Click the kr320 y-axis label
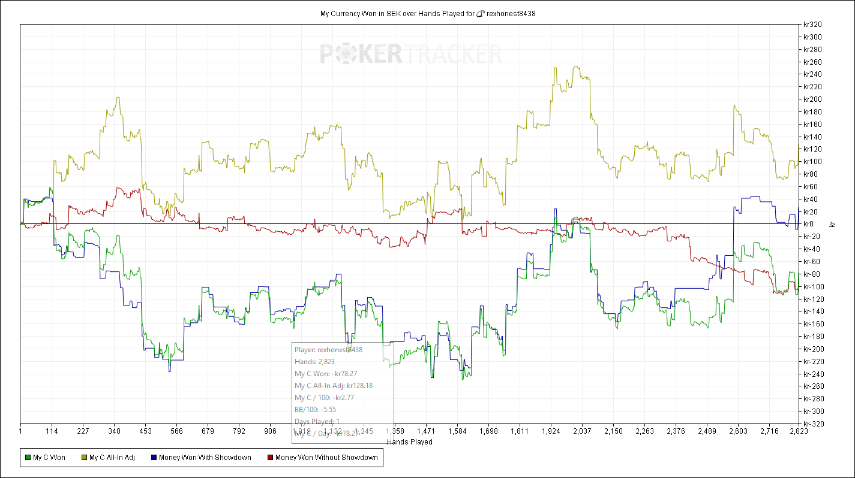 (813, 25)
